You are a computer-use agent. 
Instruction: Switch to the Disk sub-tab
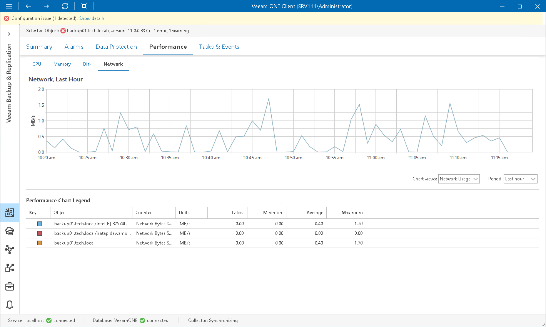coord(87,64)
